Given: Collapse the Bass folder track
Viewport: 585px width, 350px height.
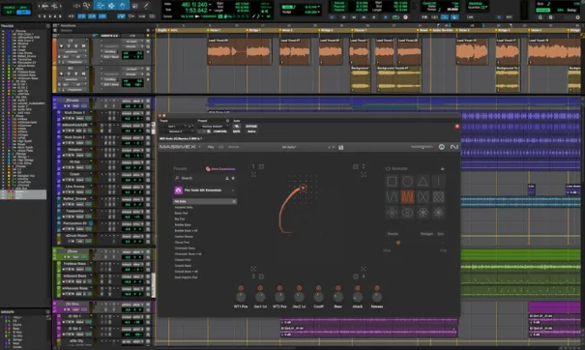Looking at the screenshot, I should pyautogui.click(x=54, y=251).
